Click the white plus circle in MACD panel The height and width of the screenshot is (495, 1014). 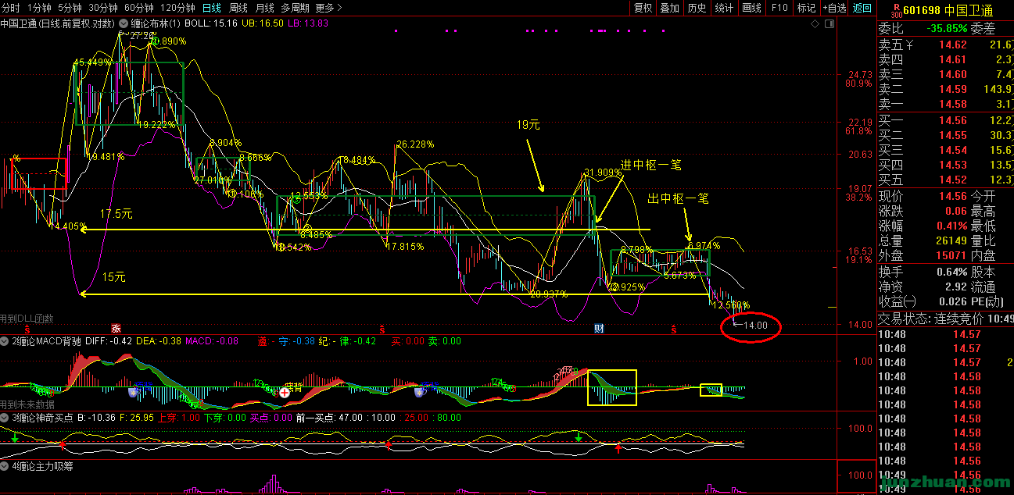pyautogui.click(x=285, y=393)
